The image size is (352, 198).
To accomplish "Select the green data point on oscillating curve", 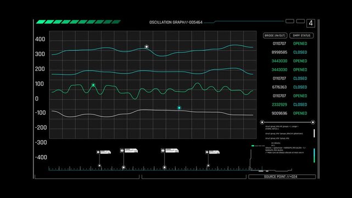I will coord(93,85).
